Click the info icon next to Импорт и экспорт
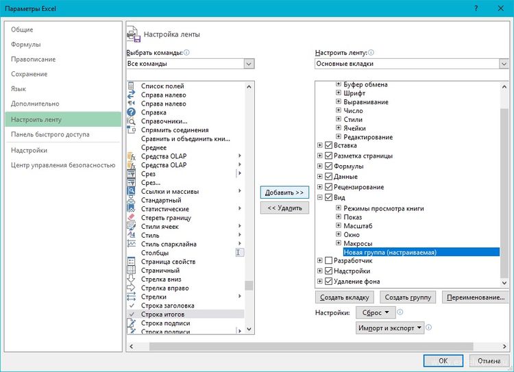 (x=428, y=327)
